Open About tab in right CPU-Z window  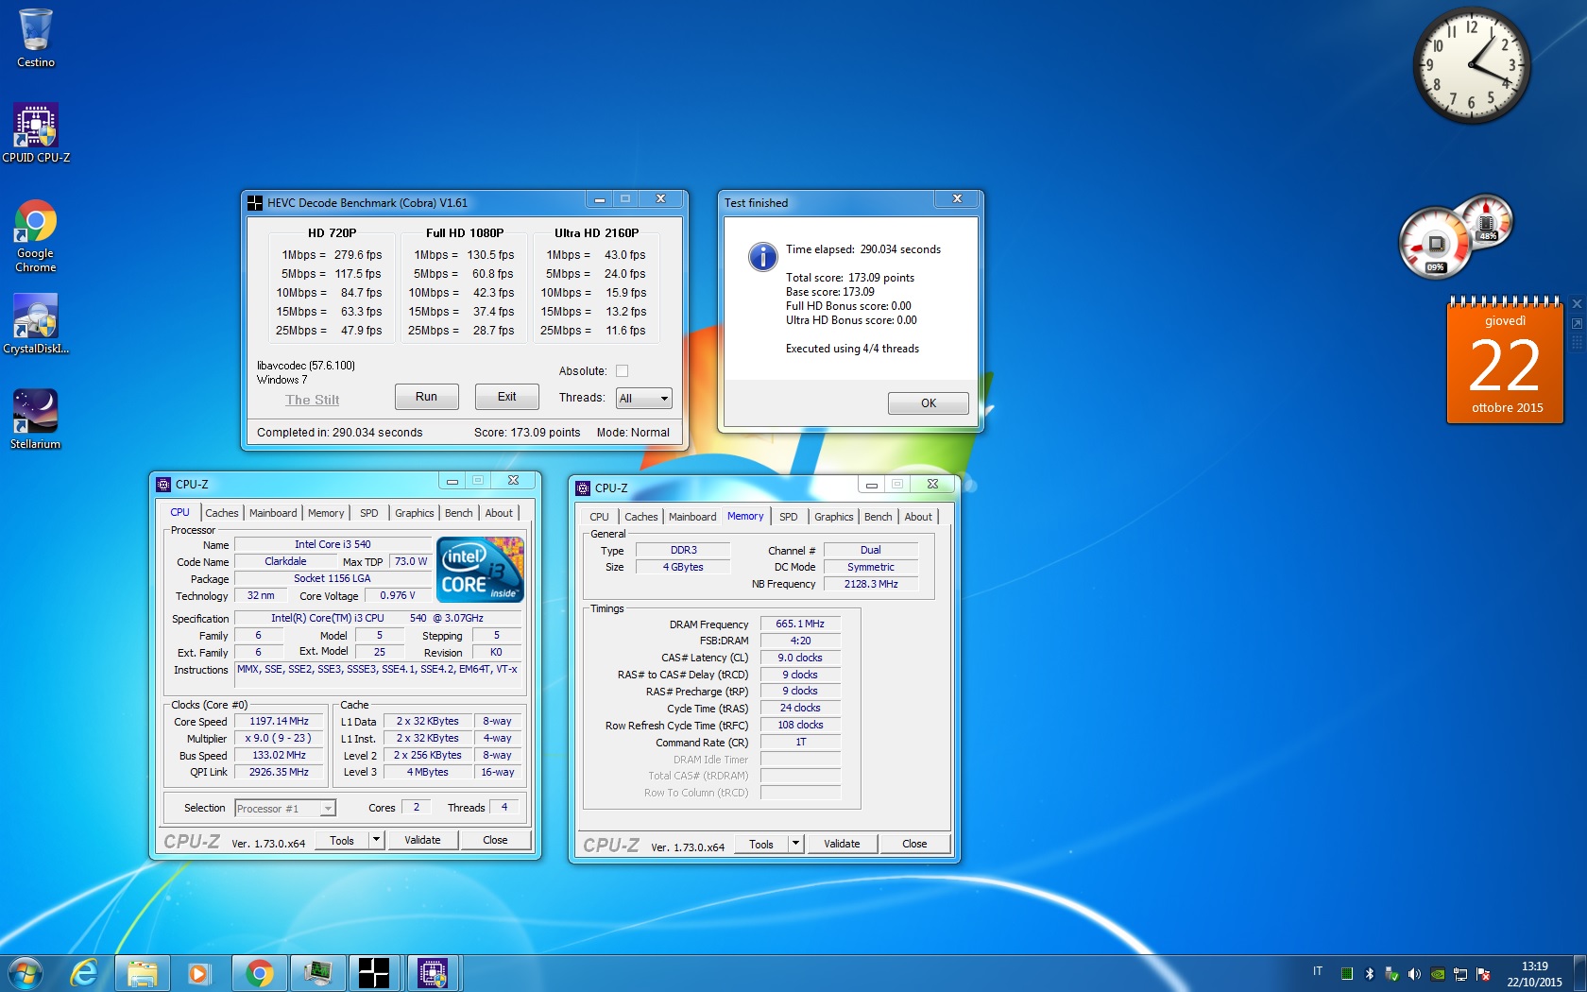pyautogui.click(x=918, y=517)
